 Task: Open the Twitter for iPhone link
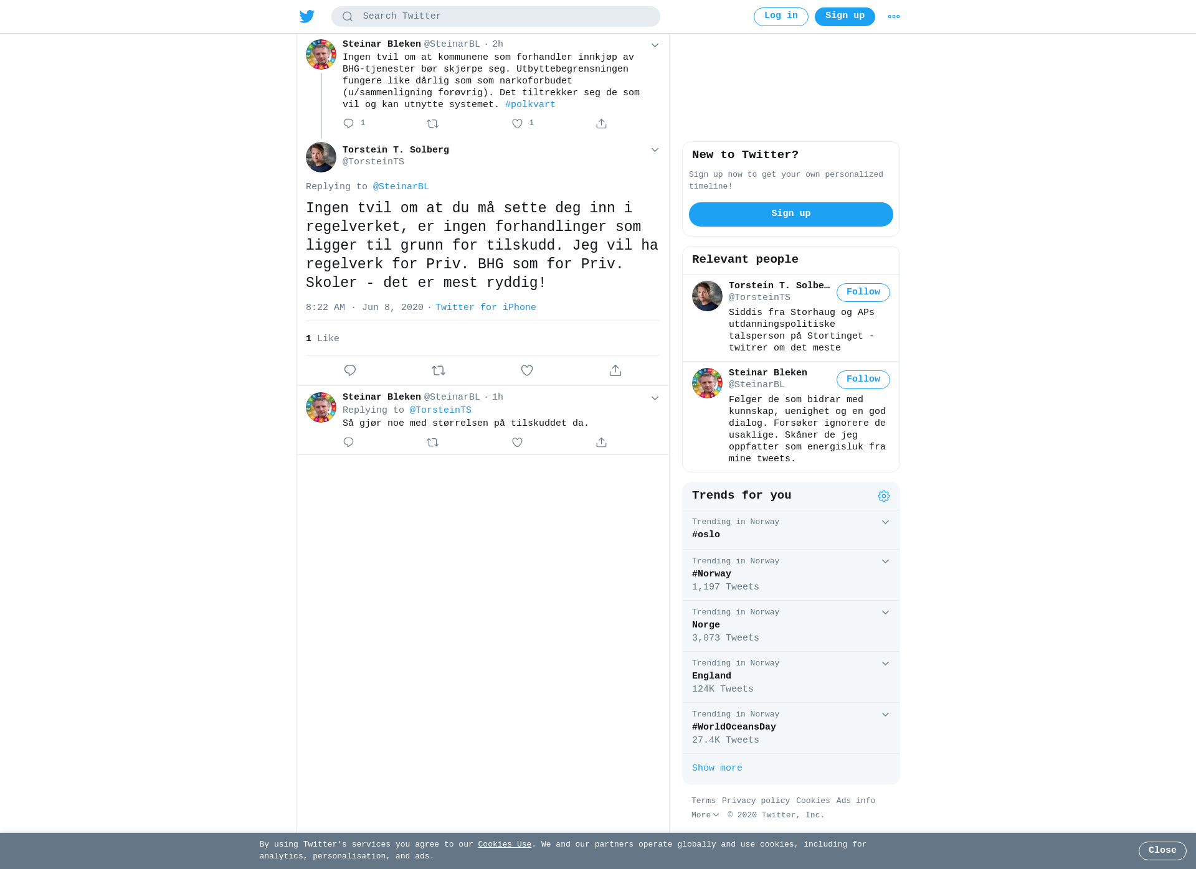pos(486,308)
